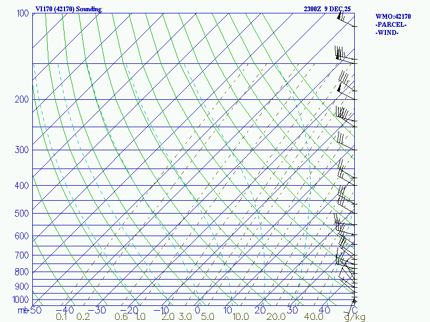Click the 30 temperature axis label

[292, 310]
